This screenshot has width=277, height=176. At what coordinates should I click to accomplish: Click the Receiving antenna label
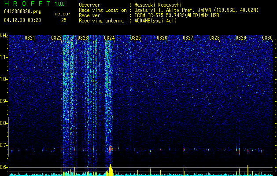[x=101, y=21]
